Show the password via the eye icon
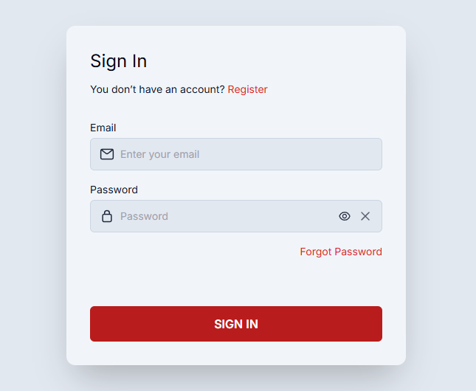The width and height of the screenshot is (476, 391). click(345, 216)
